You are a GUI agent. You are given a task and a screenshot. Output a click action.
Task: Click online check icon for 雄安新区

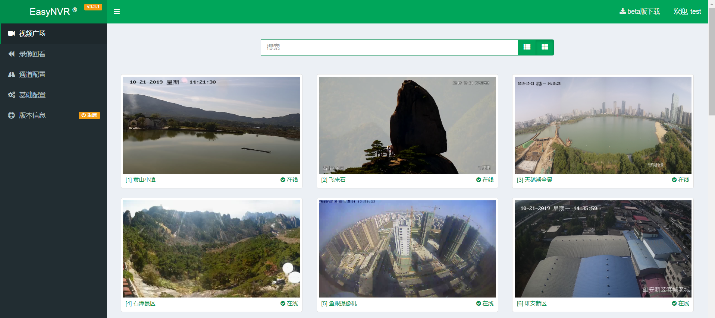click(674, 303)
